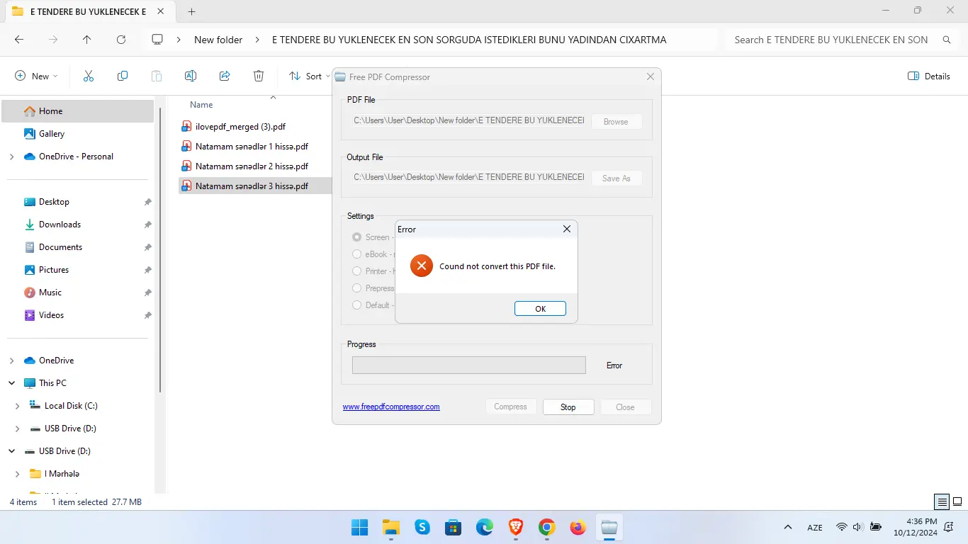This screenshot has height=544, width=968.
Task: Click Free PDF Compressor taskbar icon
Action: [609, 527]
